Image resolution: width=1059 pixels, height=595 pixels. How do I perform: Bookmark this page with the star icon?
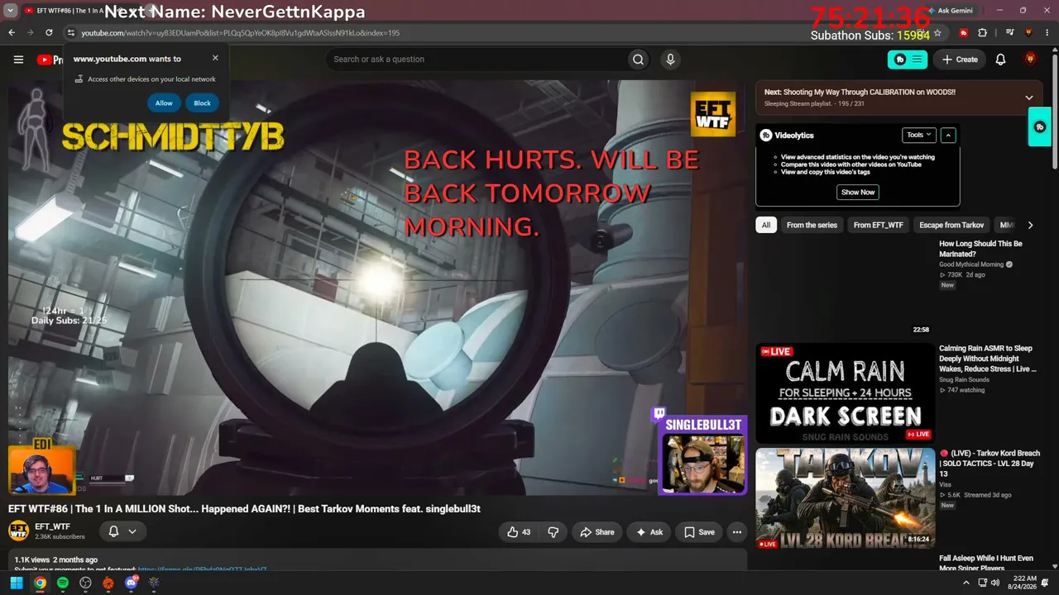[x=937, y=33]
